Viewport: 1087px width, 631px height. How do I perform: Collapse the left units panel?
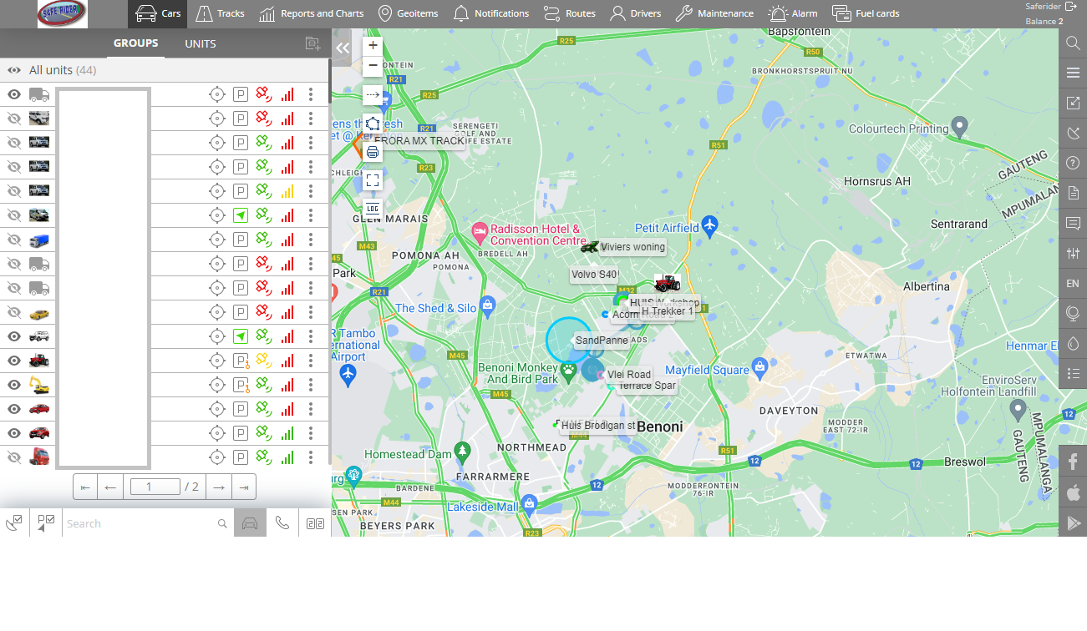pos(342,48)
